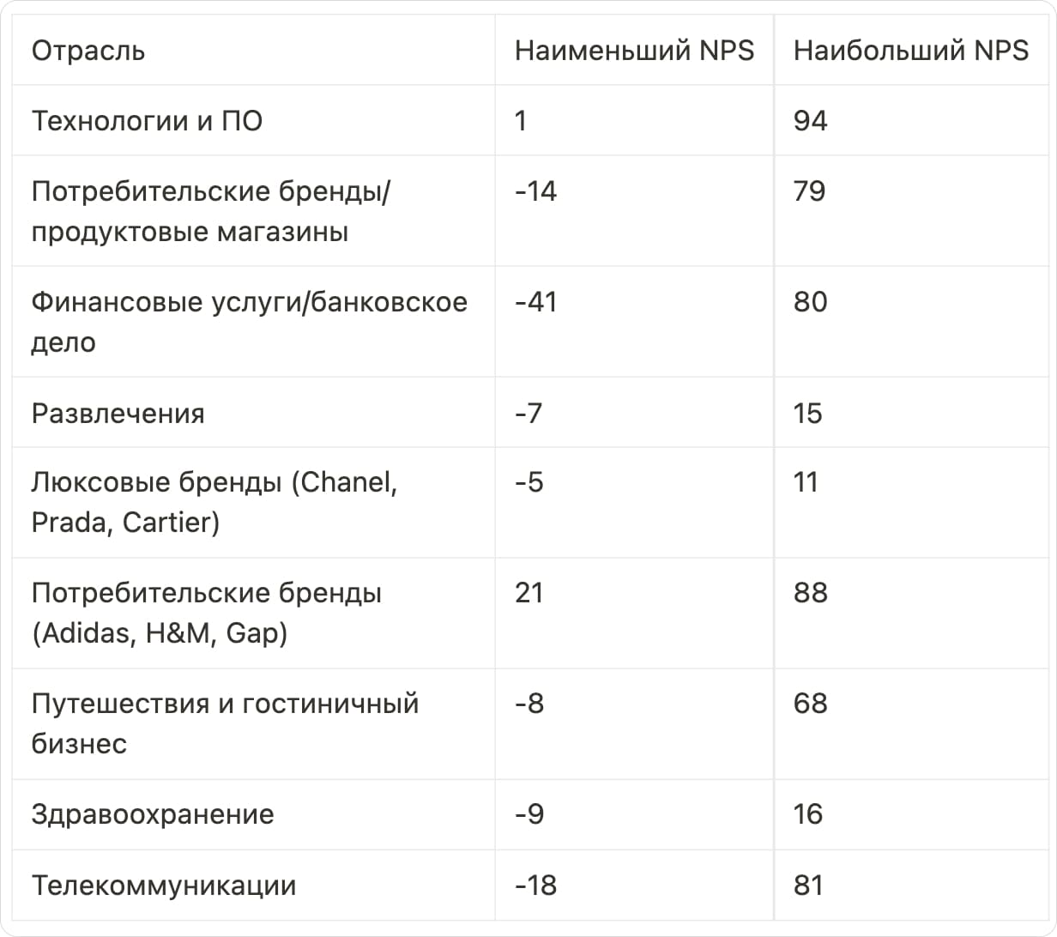Click the "Люксовые бренды (Chanel, Prada, Cartier)" cell

tap(214, 502)
